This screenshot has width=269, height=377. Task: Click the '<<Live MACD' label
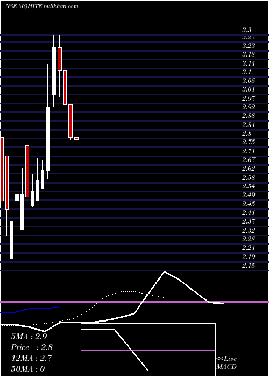226,362
